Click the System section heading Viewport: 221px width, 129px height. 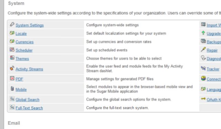(16, 3)
